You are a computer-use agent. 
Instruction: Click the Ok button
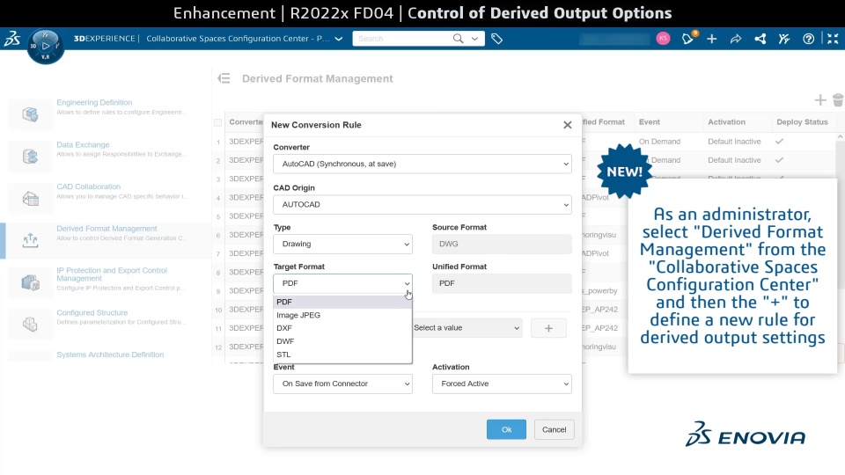[x=506, y=429]
